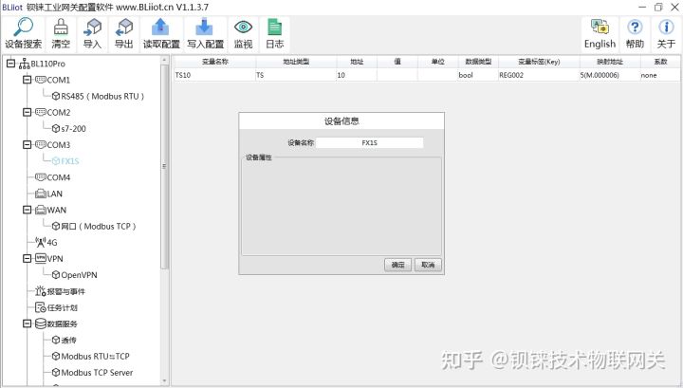Image resolution: width=683 pixels, height=388 pixels.
Task: Click the tree scrollbar down arrow
Action: click(164, 380)
